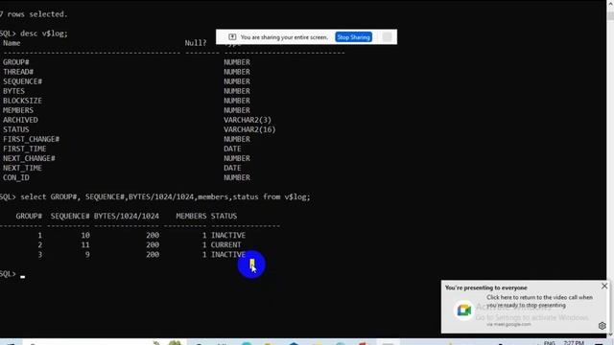The image size is (614, 345).
Task: Click the Stop Sharing button
Action: (x=354, y=37)
